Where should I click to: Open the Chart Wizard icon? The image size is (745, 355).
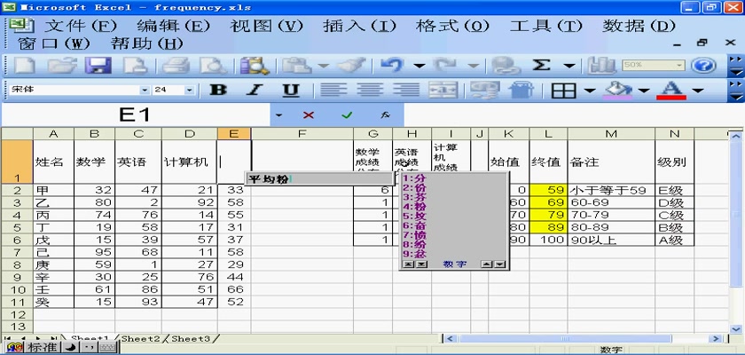point(603,65)
